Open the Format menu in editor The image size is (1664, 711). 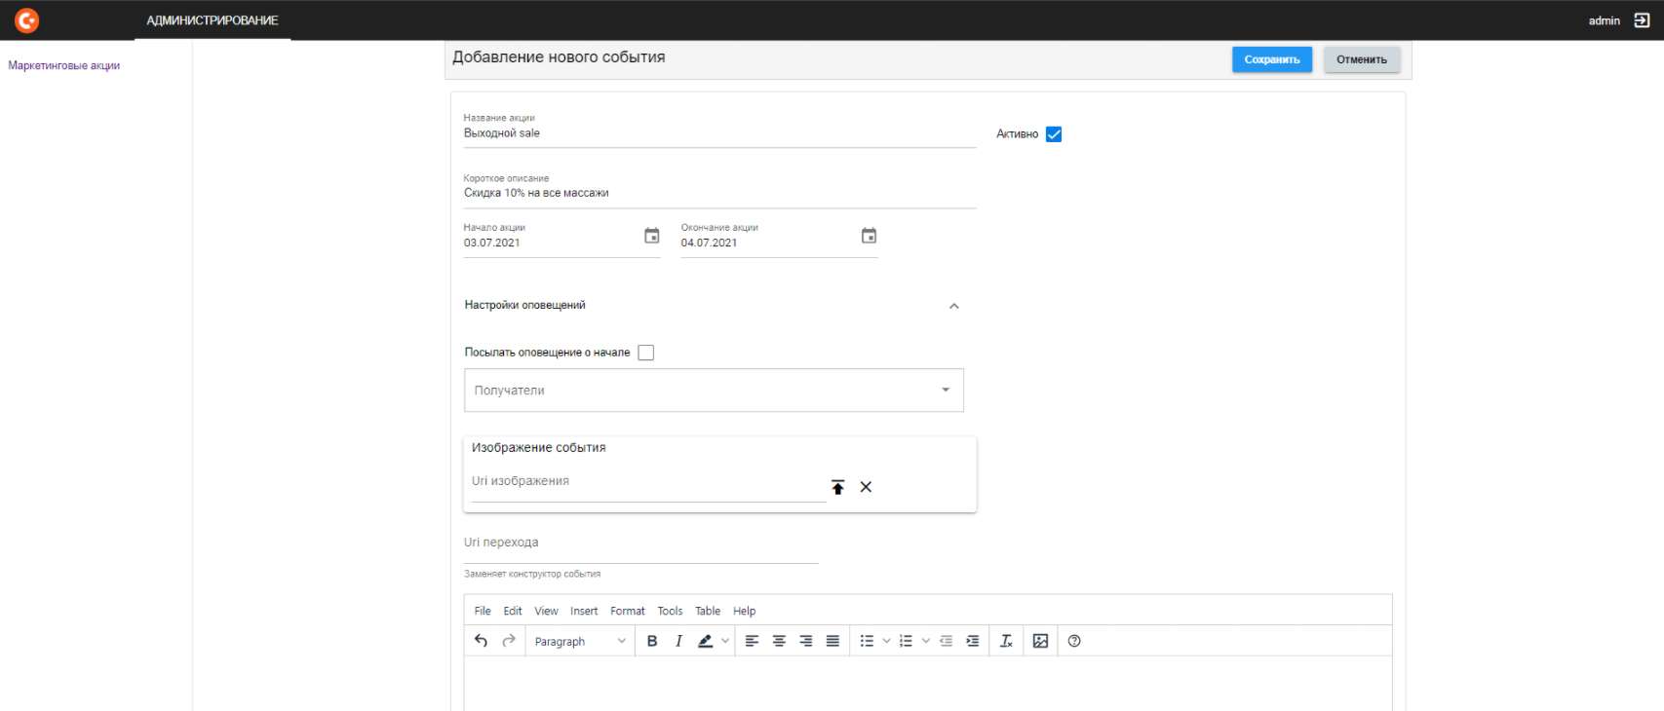[627, 611]
